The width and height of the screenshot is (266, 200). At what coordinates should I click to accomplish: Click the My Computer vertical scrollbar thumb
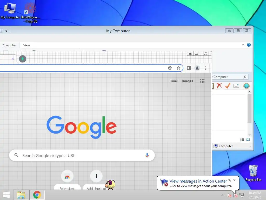249,108
